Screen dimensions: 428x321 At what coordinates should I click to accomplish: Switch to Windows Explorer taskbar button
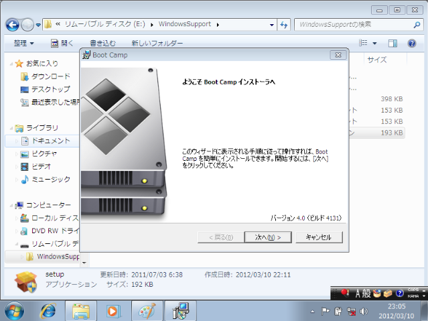(x=81, y=311)
